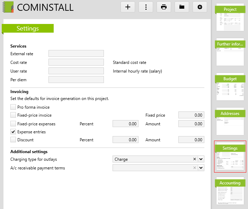
Task: Click the COMINSTALL notebook logo icon
Action: click(8, 7)
